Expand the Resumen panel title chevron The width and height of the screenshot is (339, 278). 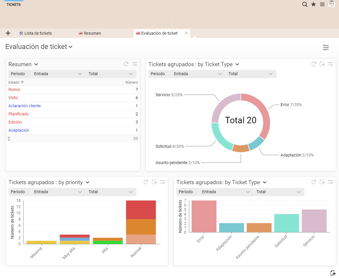[x=36, y=64]
